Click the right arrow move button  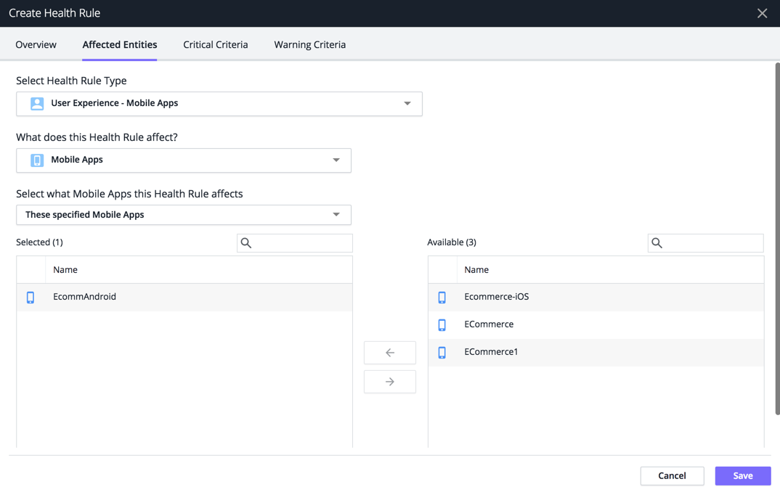389,382
